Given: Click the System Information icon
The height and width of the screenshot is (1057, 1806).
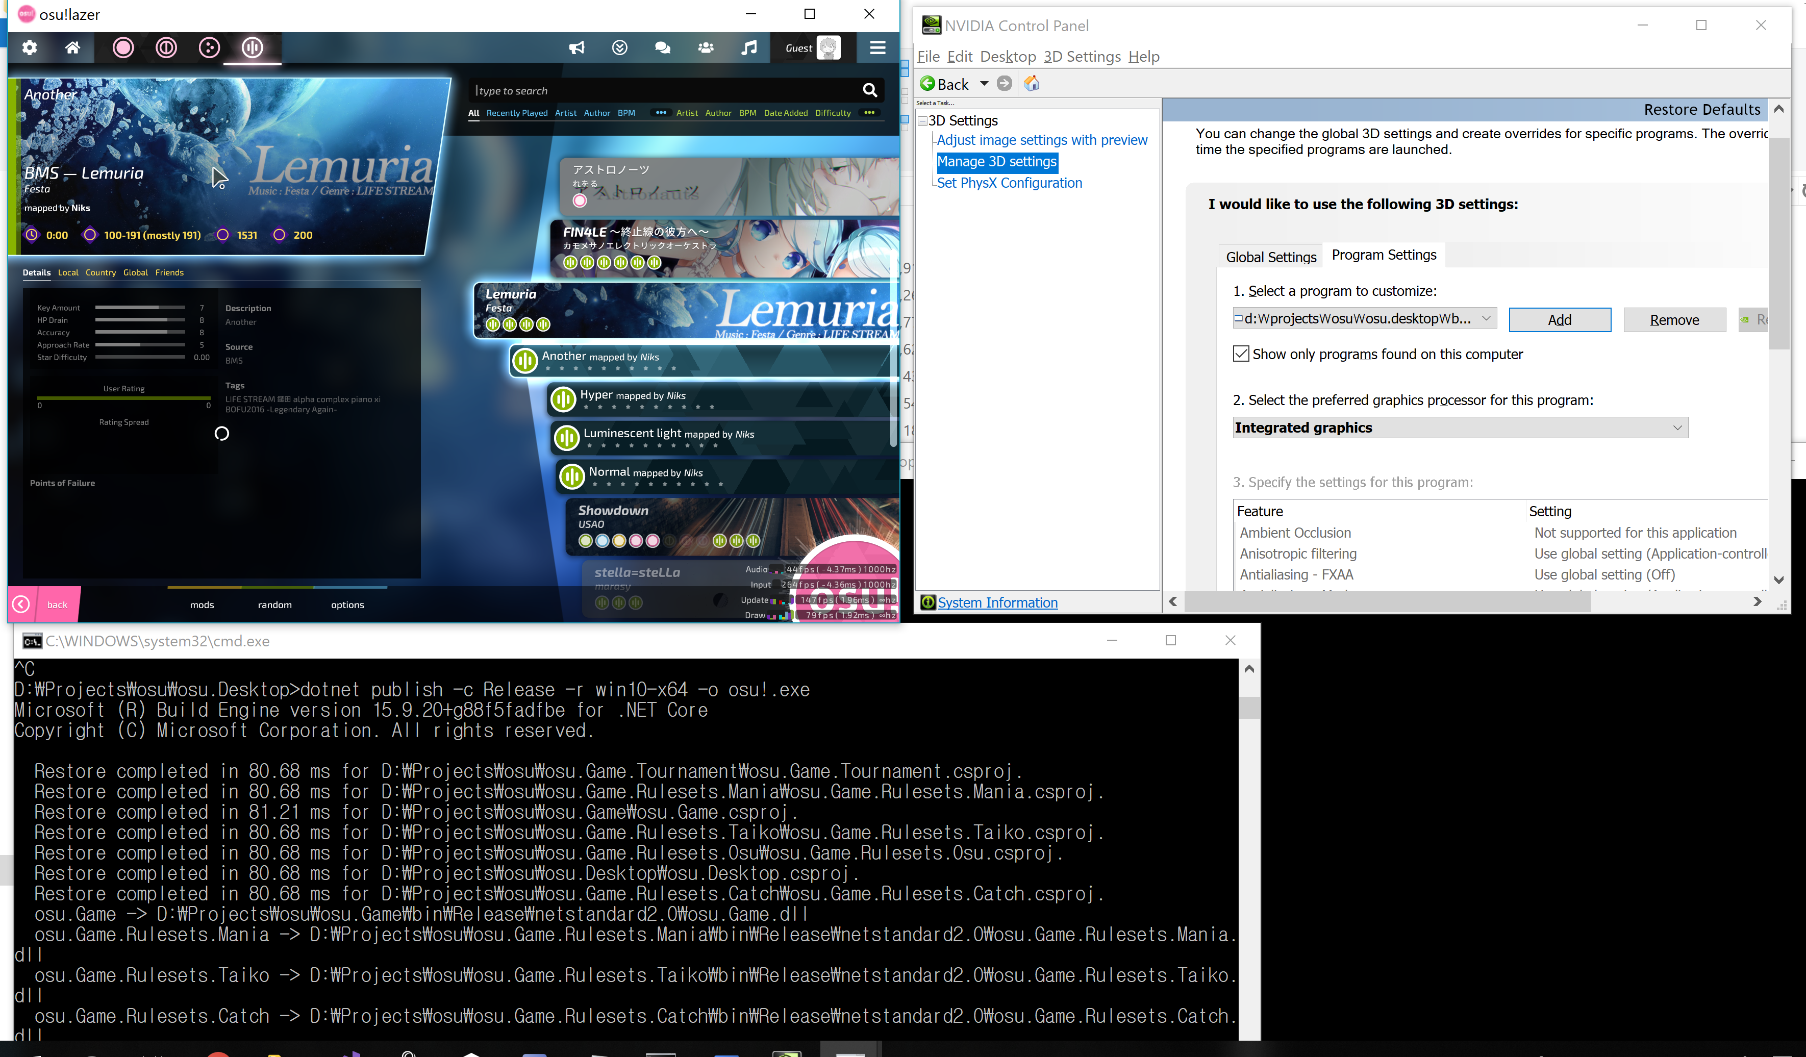Looking at the screenshot, I should click(x=928, y=602).
